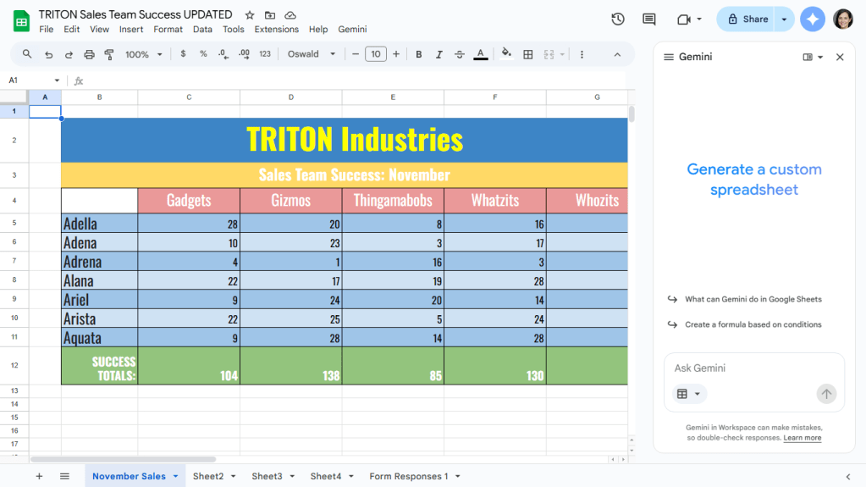Toggle italic formatting
The height and width of the screenshot is (487, 866).
coord(439,54)
